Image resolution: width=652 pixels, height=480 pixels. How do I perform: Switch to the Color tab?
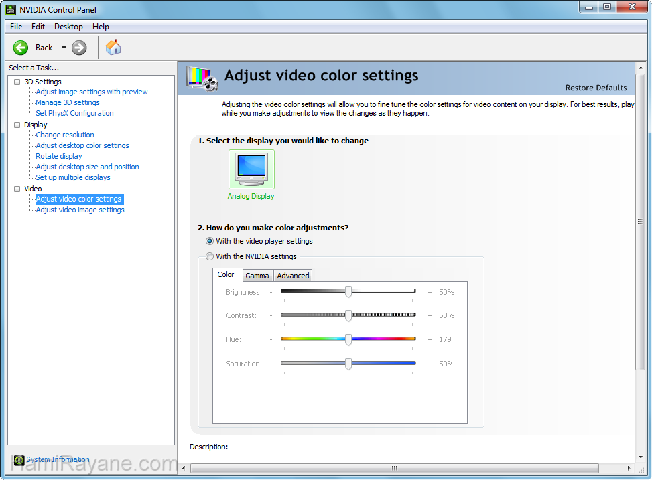pos(226,274)
